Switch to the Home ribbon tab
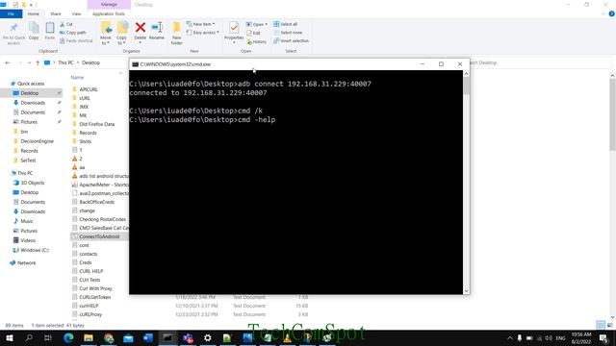 34,13
